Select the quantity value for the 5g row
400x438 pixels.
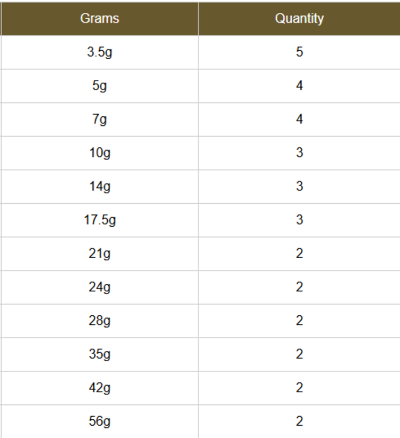pos(299,86)
